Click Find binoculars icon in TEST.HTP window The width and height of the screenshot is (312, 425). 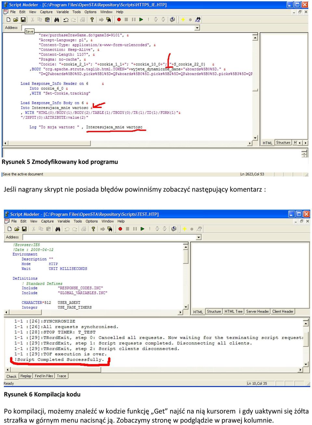coord(58,229)
